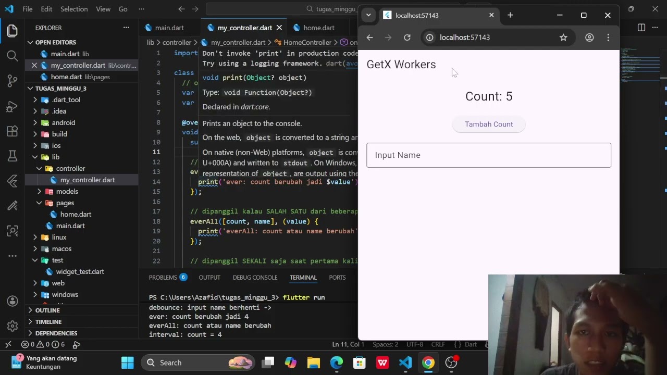Switch to the Output panel tab
The width and height of the screenshot is (667, 375).
(209, 278)
